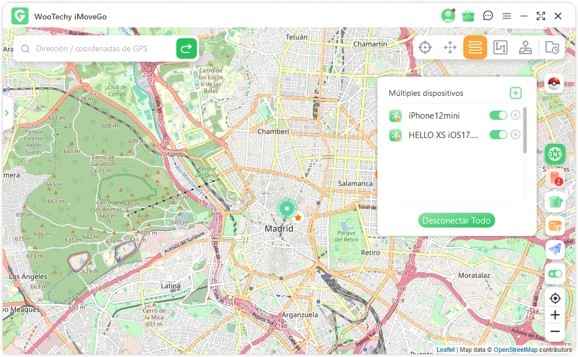Click the green search go arrow button

pos(187,49)
